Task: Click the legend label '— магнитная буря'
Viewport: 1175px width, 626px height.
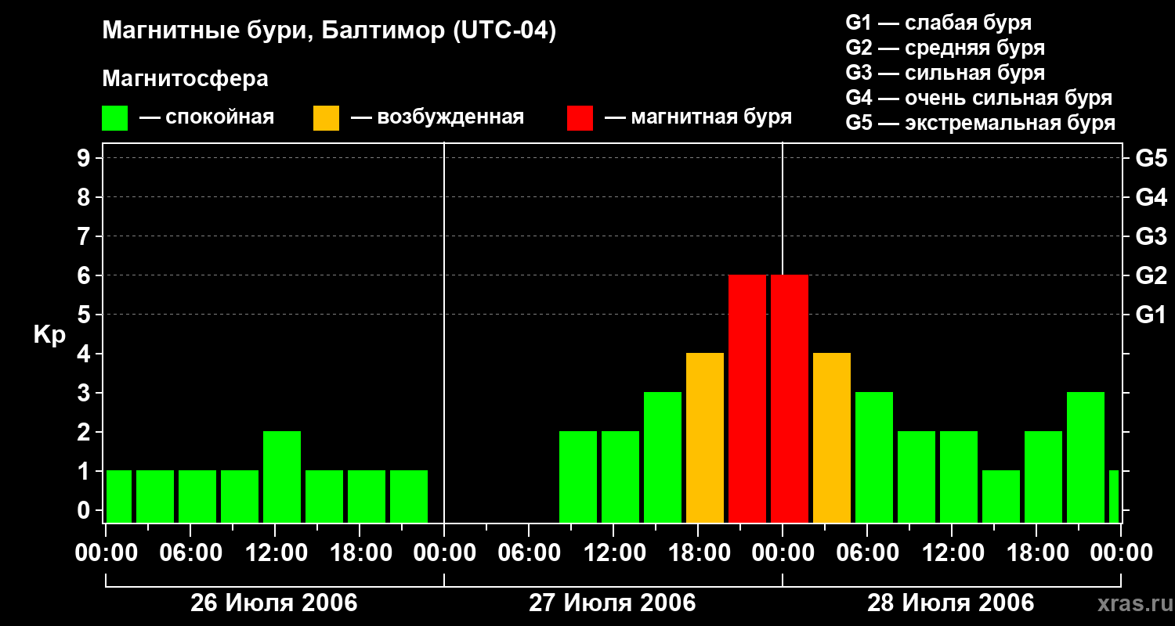Action: pyautogui.click(x=699, y=118)
